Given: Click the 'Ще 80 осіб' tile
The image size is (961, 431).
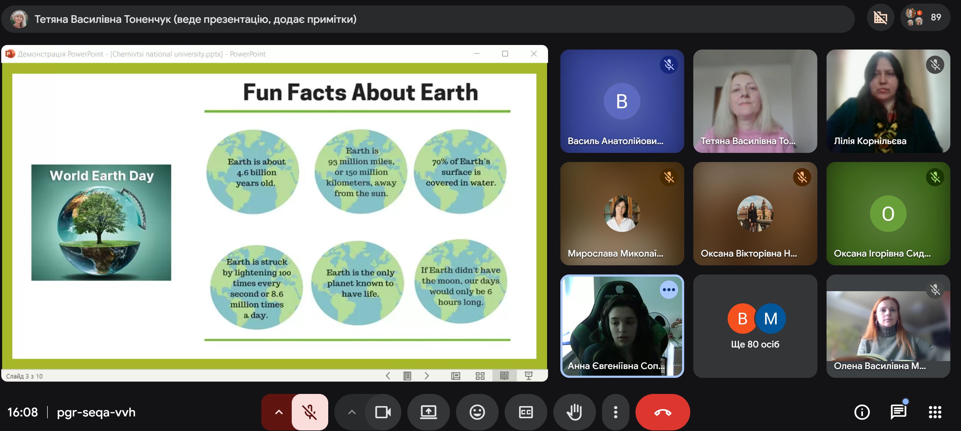Looking at the screenshot, I should tap(755, 326).
